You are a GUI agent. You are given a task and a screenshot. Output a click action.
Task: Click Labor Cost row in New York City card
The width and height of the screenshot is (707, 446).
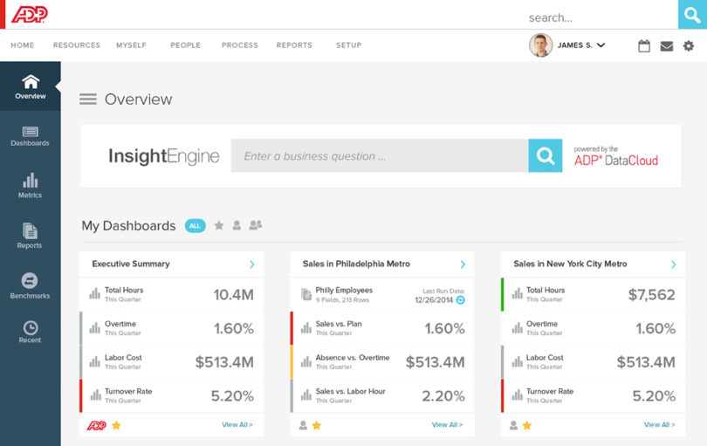click(593, 362)
